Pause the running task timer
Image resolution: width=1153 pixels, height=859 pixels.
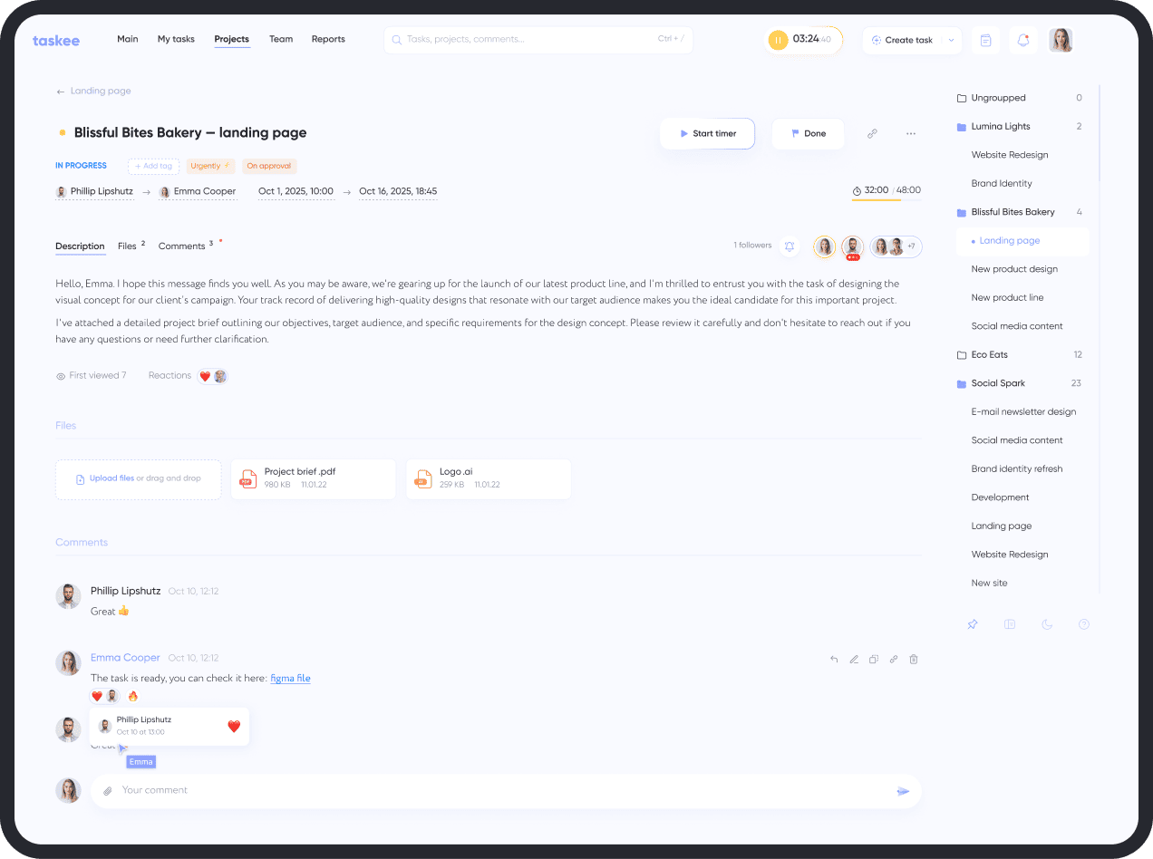coord(778,40)
